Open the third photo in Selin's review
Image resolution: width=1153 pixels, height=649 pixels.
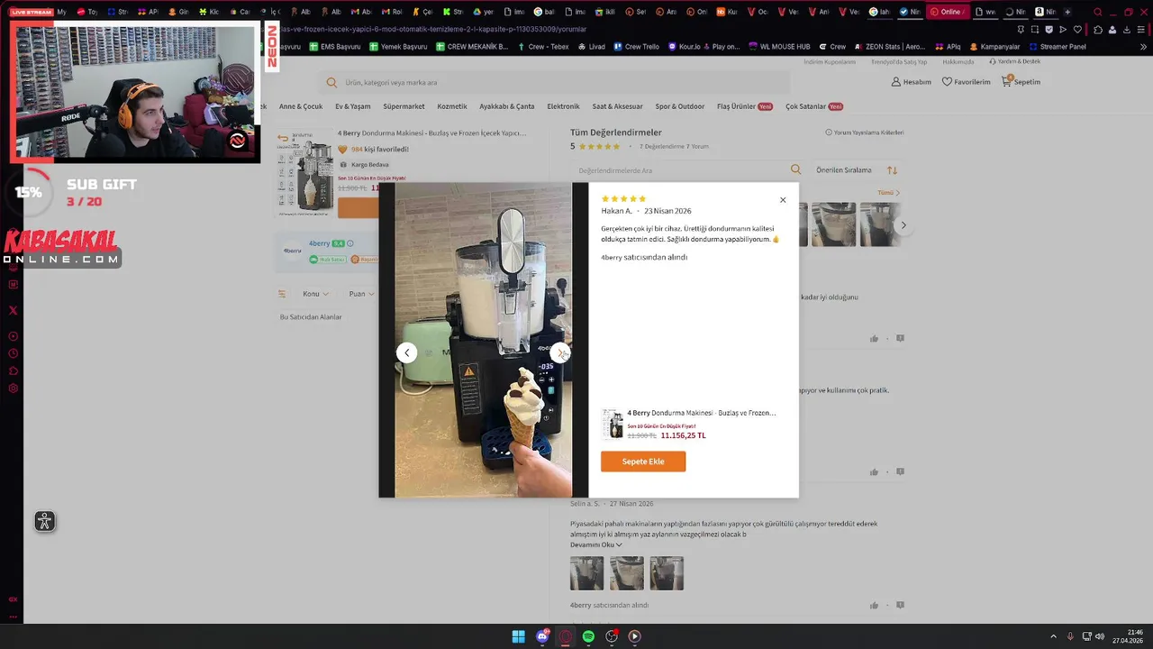coord(667,573)
